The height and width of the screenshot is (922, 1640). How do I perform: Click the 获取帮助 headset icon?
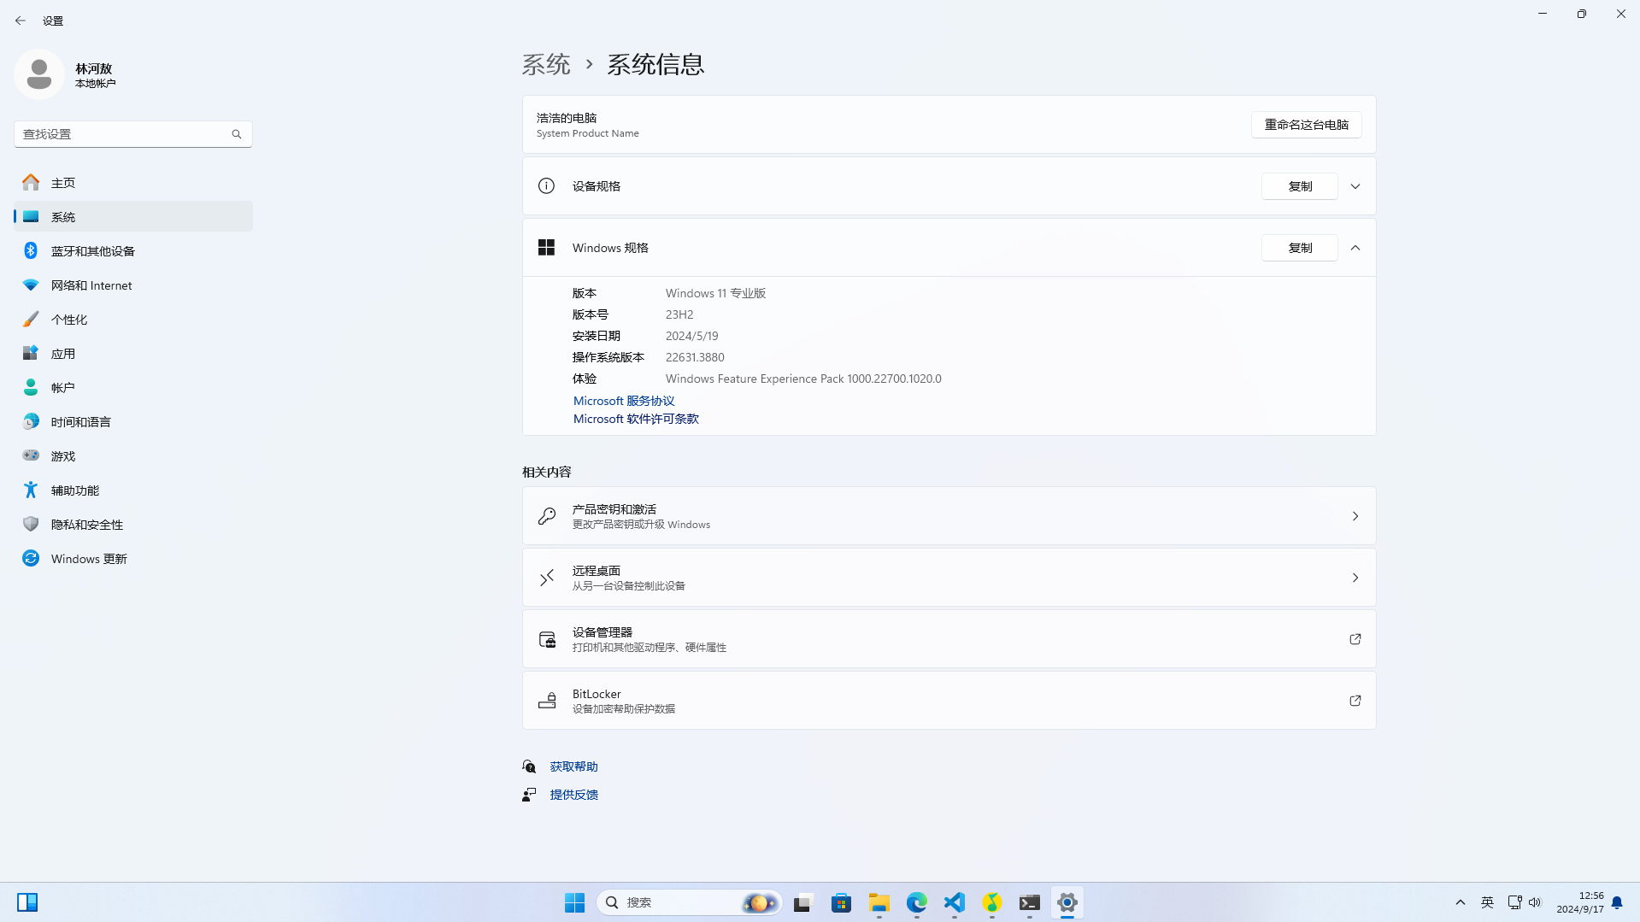pos(529,766)
